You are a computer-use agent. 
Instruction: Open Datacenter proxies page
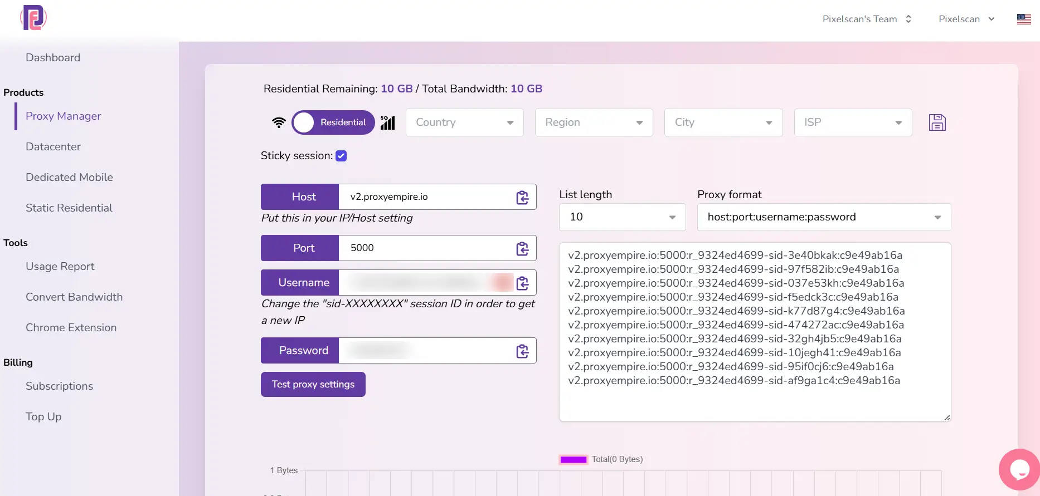53,146
